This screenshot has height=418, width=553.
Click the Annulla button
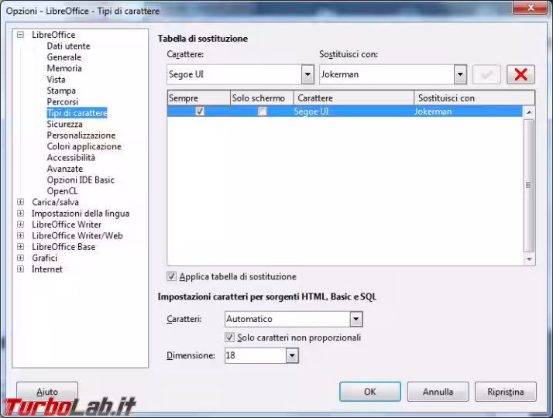[438, 392]
